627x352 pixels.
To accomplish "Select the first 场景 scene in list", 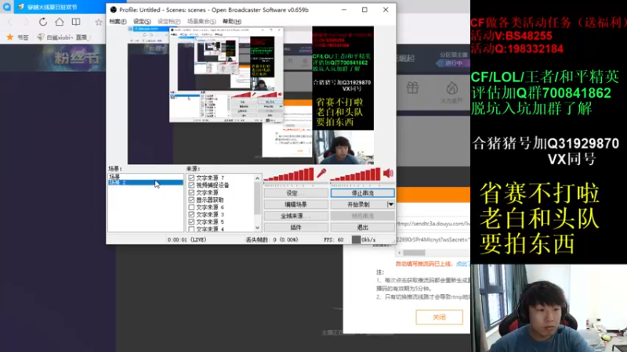I will click(x=145, y=177).
